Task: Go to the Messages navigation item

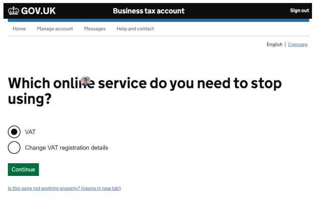Action: (94, 29)
